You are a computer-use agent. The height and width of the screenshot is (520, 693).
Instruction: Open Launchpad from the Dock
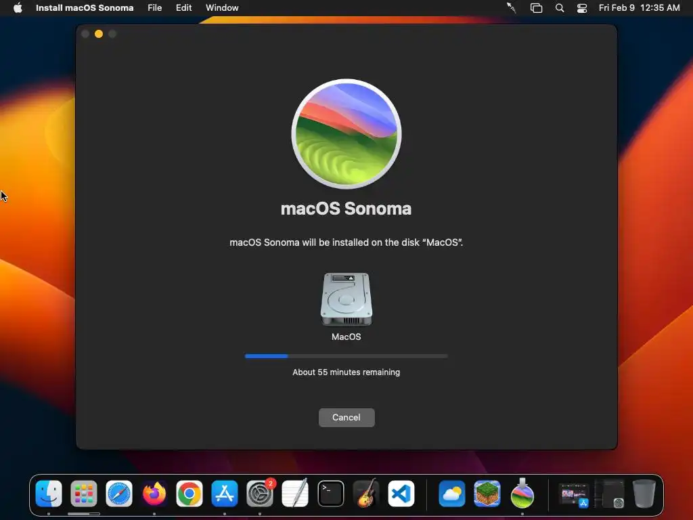[x=83, y=494]
